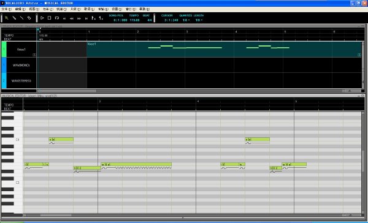Open the first menu in the menu bar
The width and height of the screenshot is (368, 223).
(x=6, y=9)
